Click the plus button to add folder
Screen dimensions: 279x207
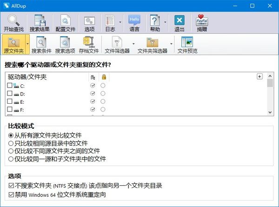pos(259,76)
